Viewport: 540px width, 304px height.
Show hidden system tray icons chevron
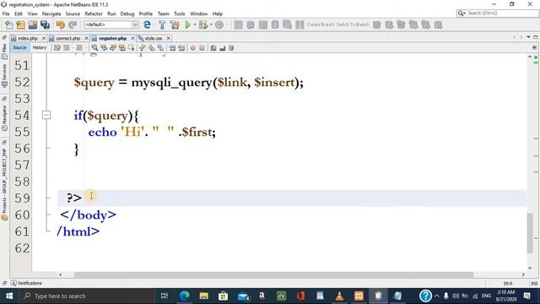pos(437,296)
